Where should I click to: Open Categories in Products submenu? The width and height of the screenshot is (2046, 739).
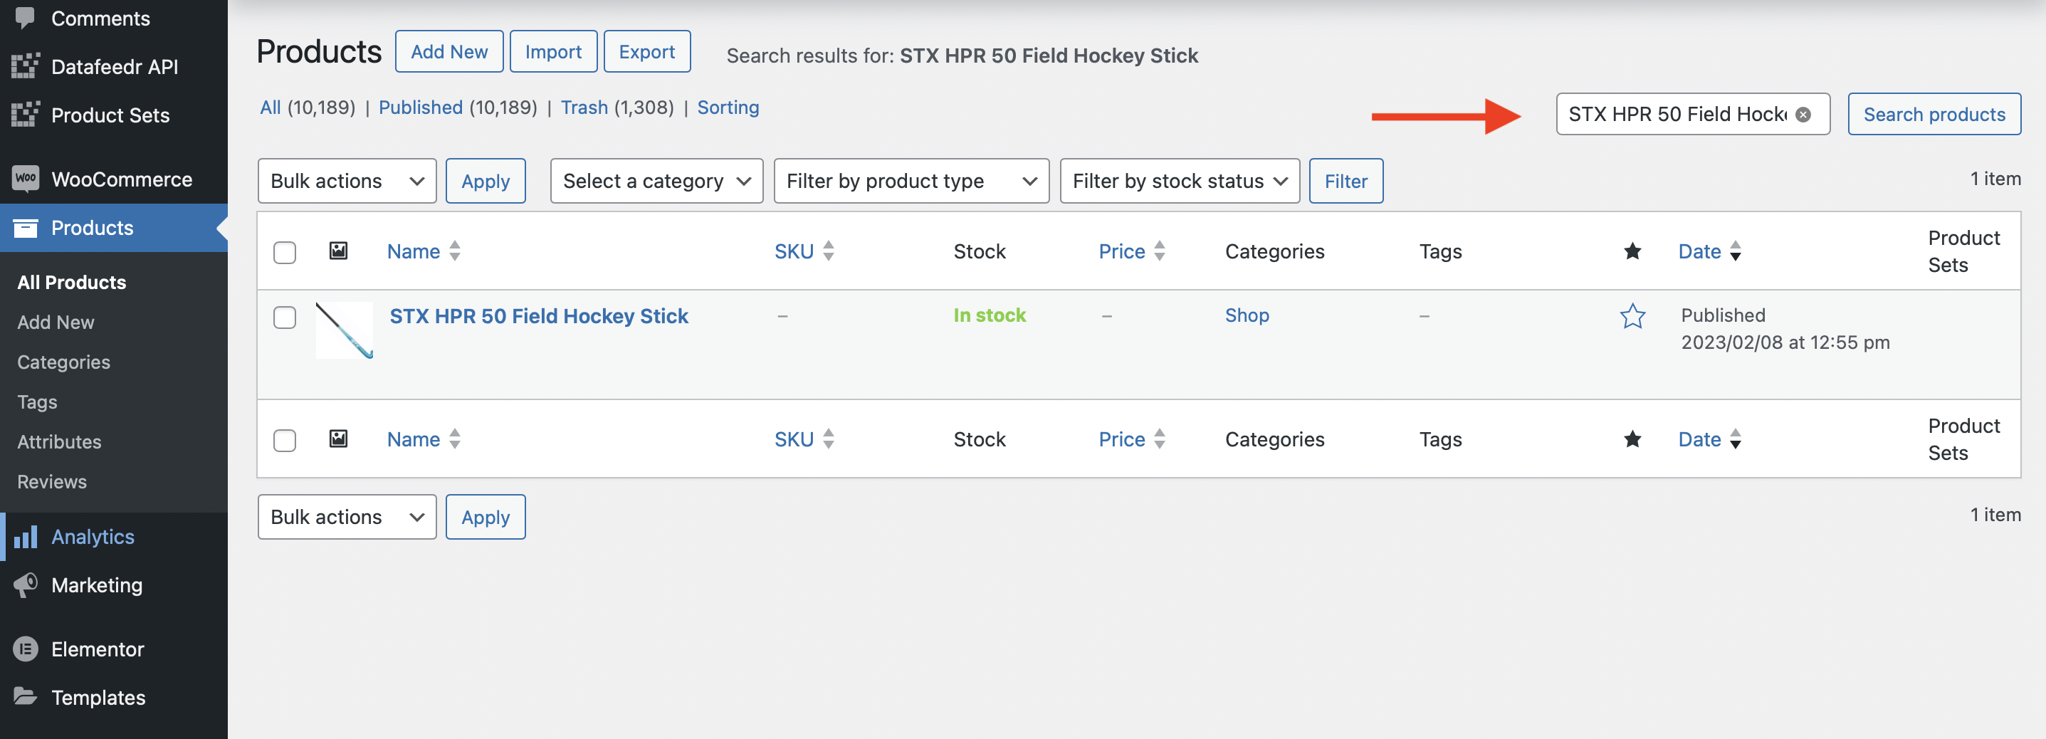tap(63, 362)
